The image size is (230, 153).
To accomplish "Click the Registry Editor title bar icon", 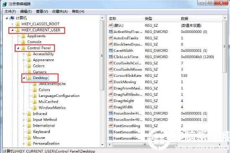I will click(x=5, y=4).
